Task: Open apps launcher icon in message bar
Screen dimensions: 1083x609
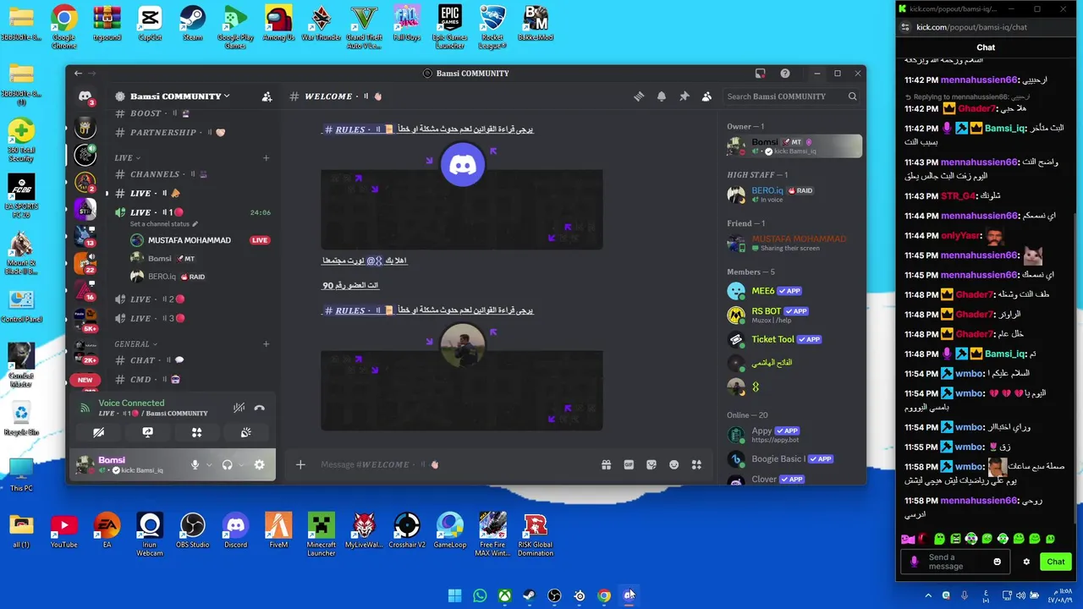Action: point(696,464)
